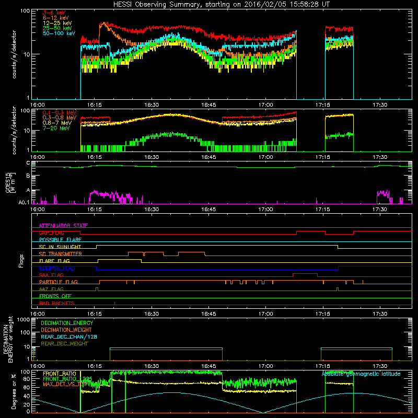Image resolution: width=418 pixels, height=418 pixels.
Task: Select the POSSIBLE_FLARE flag label
Action: point(60,240)
